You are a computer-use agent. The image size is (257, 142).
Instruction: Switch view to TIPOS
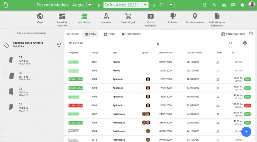click(x=109, y=34)
